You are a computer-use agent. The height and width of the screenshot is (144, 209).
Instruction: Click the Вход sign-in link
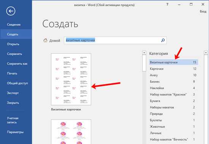[x=203, y=11]
